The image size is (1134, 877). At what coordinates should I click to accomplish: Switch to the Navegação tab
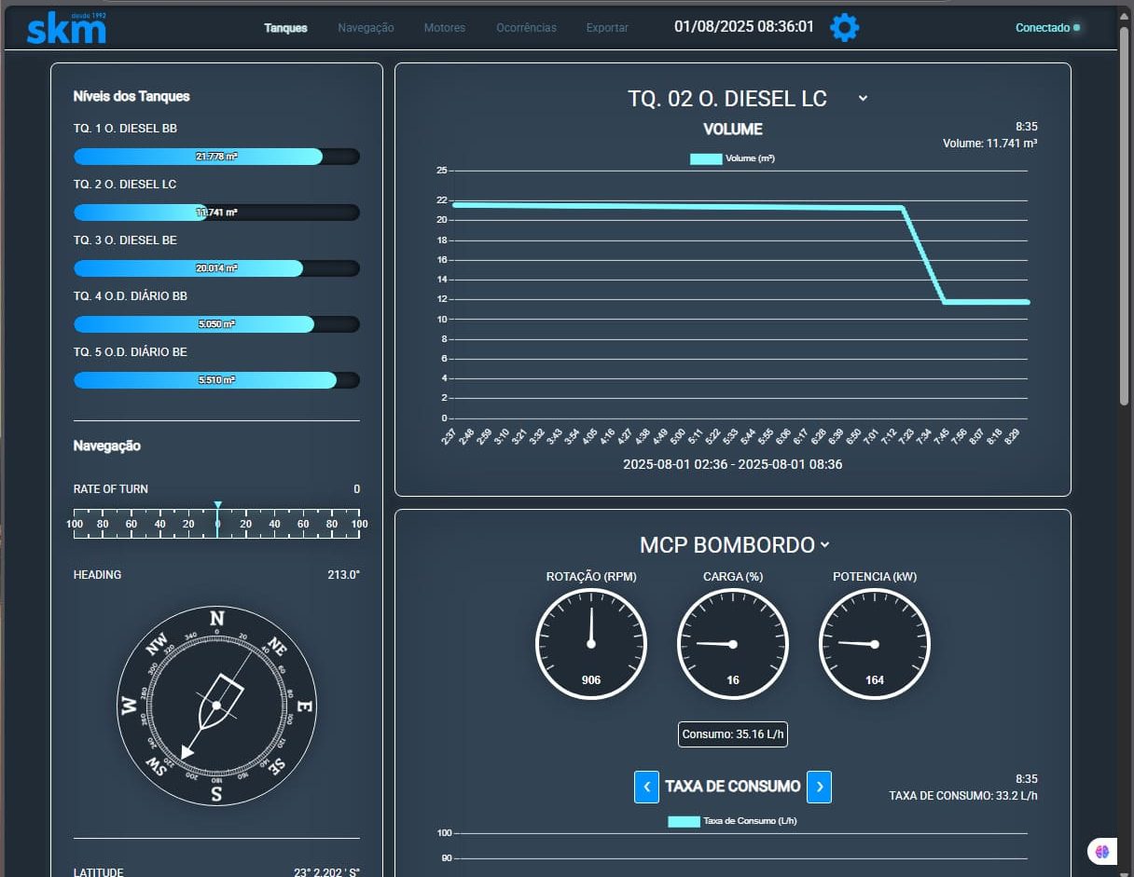366,28
